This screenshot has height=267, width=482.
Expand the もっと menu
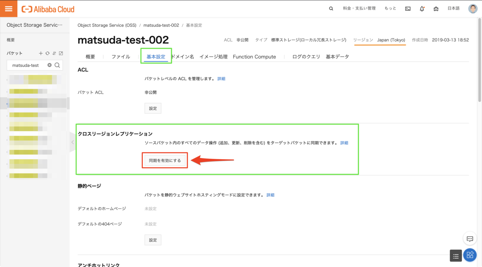pos(390,9)
